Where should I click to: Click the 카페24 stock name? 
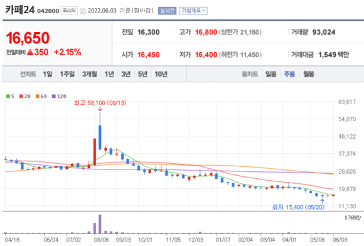pos(19,10)
